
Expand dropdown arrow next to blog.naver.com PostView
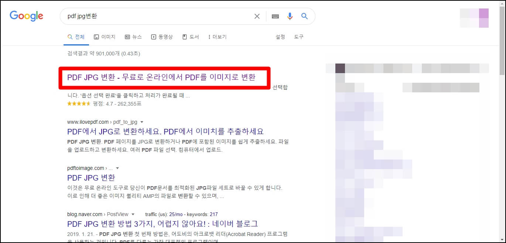point(133,214)
